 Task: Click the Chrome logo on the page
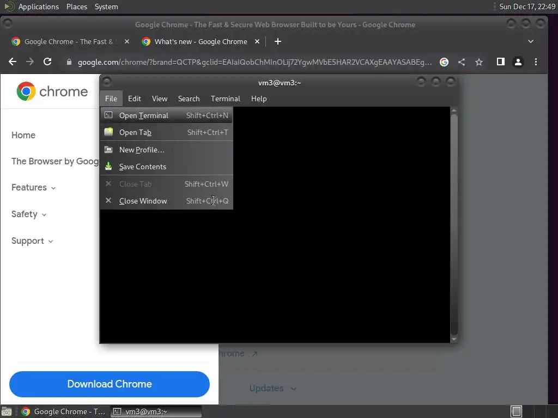(x=52, y=91)
